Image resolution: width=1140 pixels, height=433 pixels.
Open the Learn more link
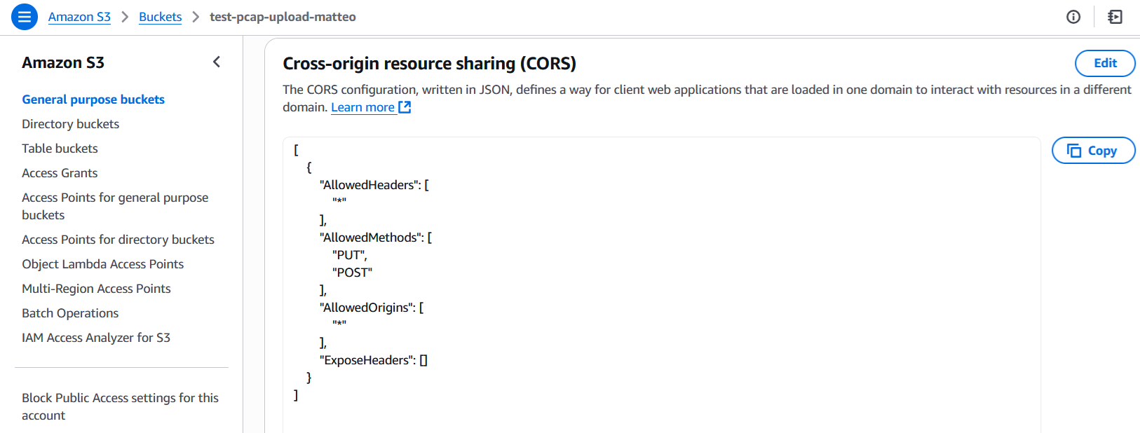362,107
